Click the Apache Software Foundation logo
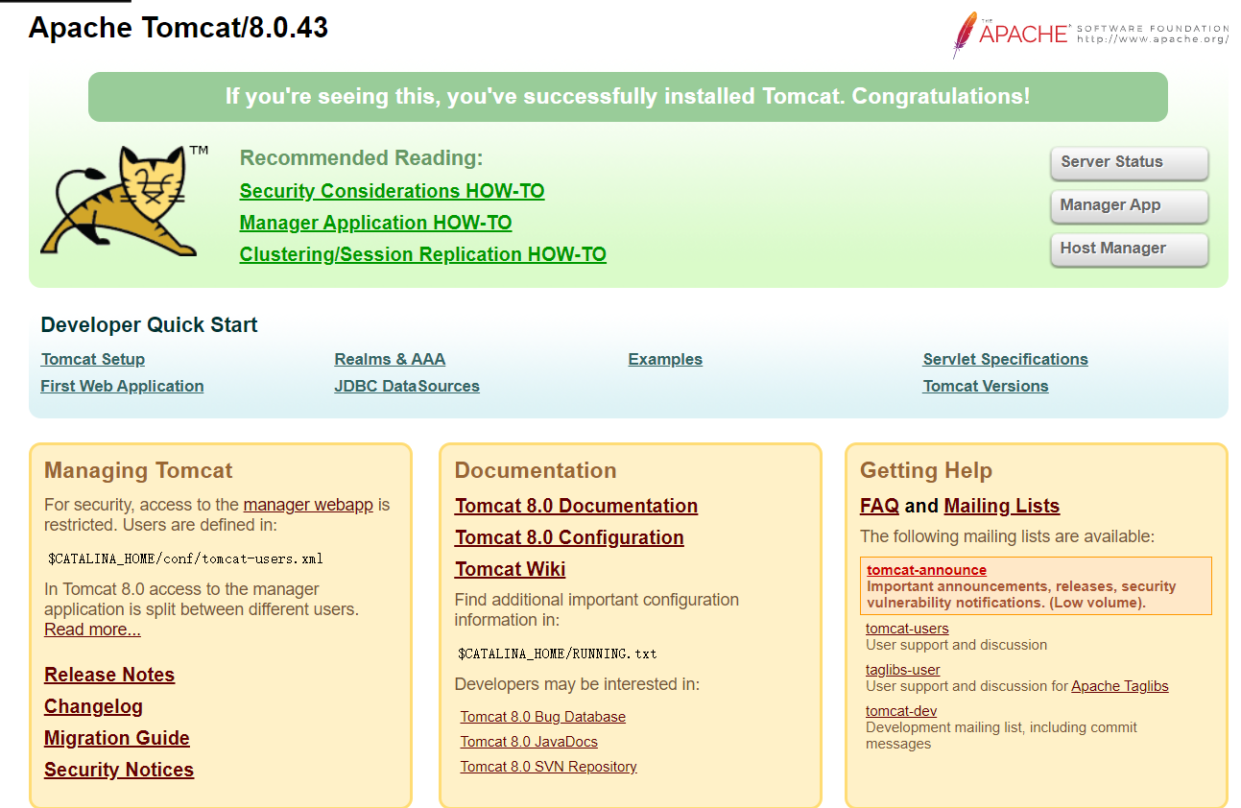This screenshot has width=1241, height=808. pos(1090,35)
